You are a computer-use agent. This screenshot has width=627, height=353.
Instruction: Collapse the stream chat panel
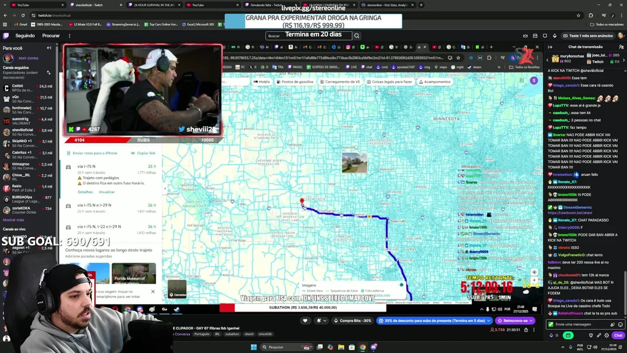pyautogui.click(x=550, y=47)
